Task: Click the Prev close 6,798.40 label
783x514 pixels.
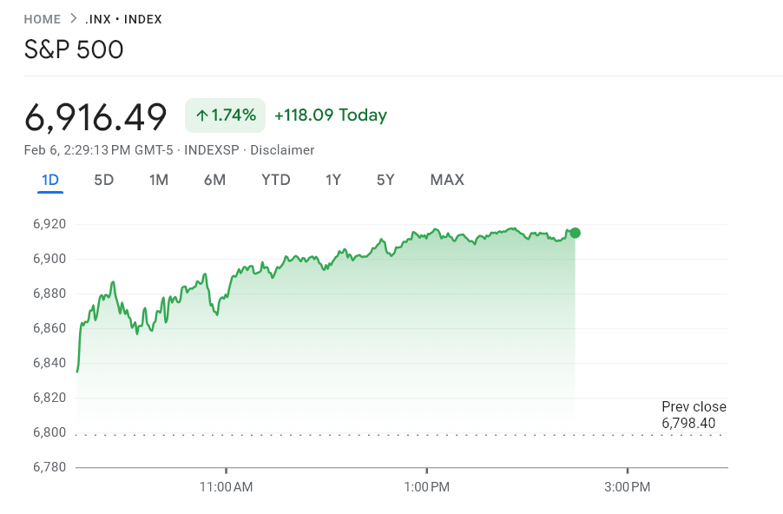Action: [694, 414]
